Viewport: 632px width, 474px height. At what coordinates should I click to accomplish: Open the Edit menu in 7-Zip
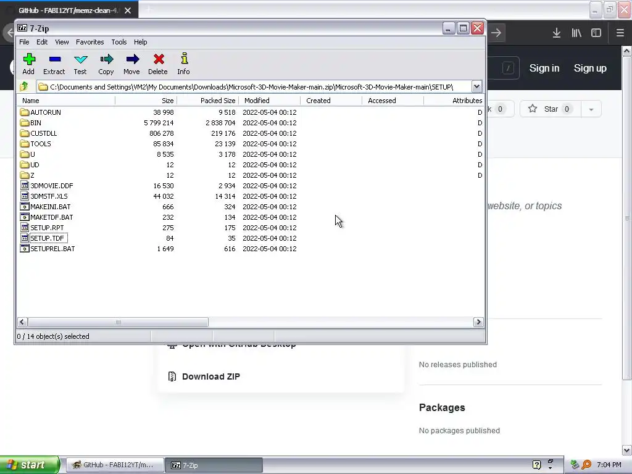(x=42, y=42)
